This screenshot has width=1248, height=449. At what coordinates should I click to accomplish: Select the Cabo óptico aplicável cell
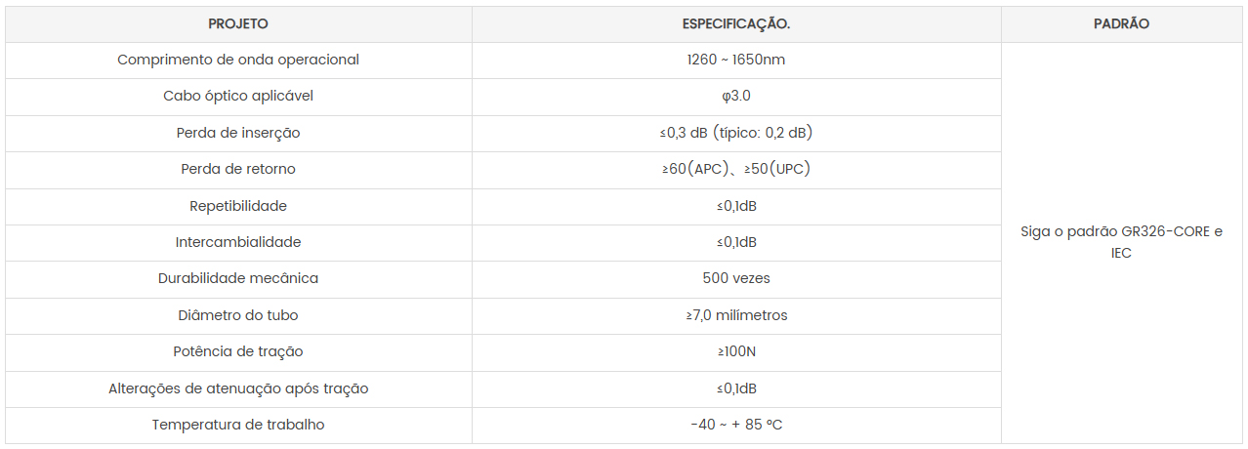tap(238, 96)
